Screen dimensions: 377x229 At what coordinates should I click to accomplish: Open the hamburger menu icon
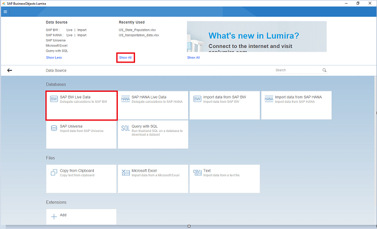(5, 12)
